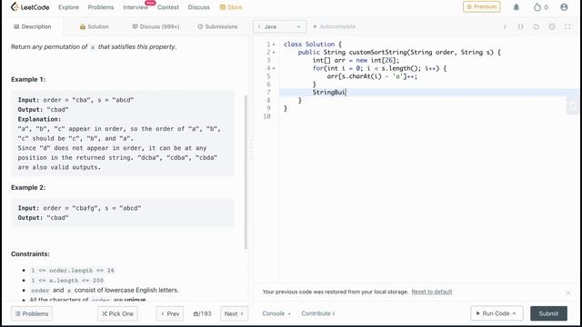Click '1 <= s.length <= 200' constraint
Viewport: 582px width, 327px height.
point(67,281)
